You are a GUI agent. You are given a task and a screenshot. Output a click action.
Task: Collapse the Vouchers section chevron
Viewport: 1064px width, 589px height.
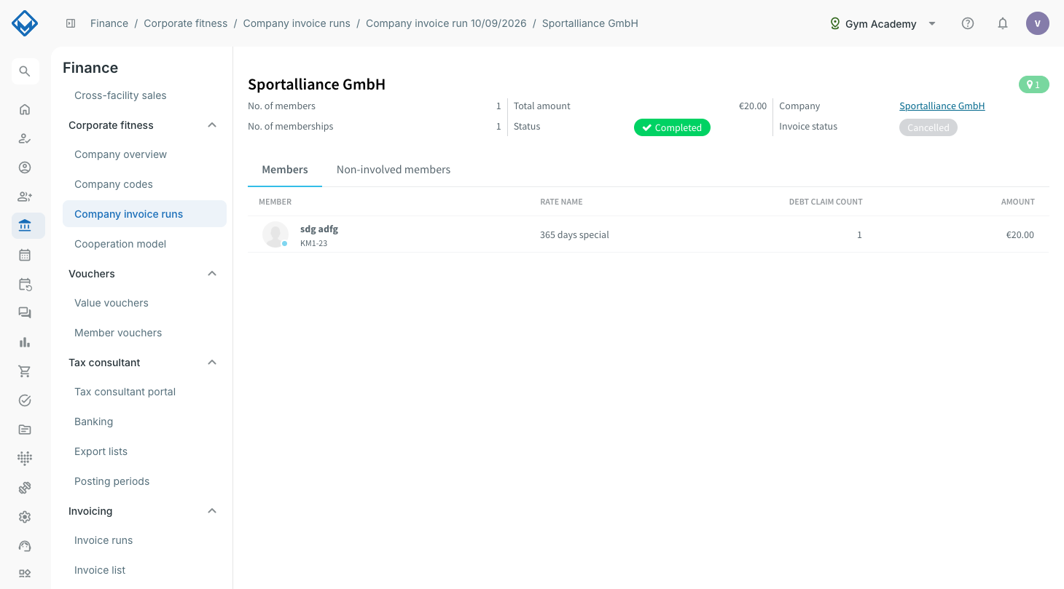[x=212, y=274]
